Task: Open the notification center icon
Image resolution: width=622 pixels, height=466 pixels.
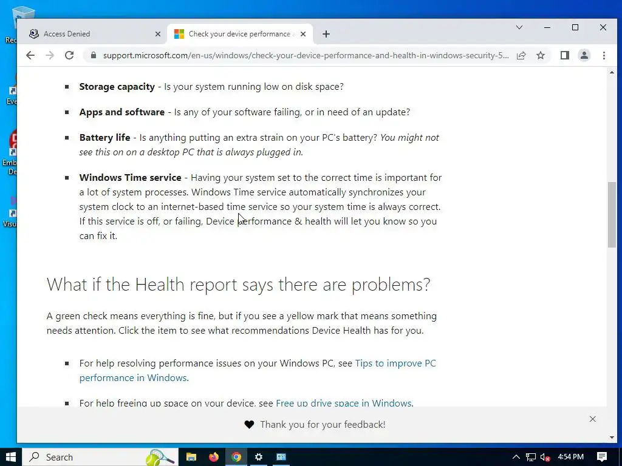Action: click(602, 457)
